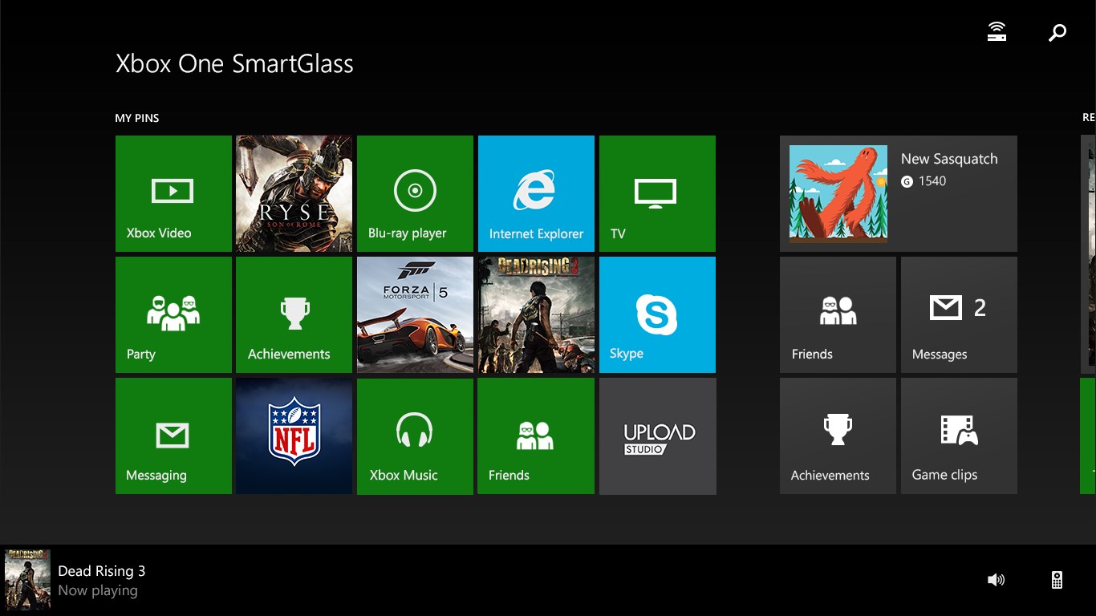Toggle the volume speaker icon
This screenshot has height=616, width=1096.
pyautogui.click(x=996, y=580)
